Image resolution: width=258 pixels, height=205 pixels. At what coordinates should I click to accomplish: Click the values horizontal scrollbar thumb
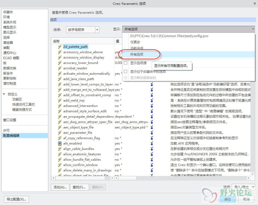[x=127, y=178]
